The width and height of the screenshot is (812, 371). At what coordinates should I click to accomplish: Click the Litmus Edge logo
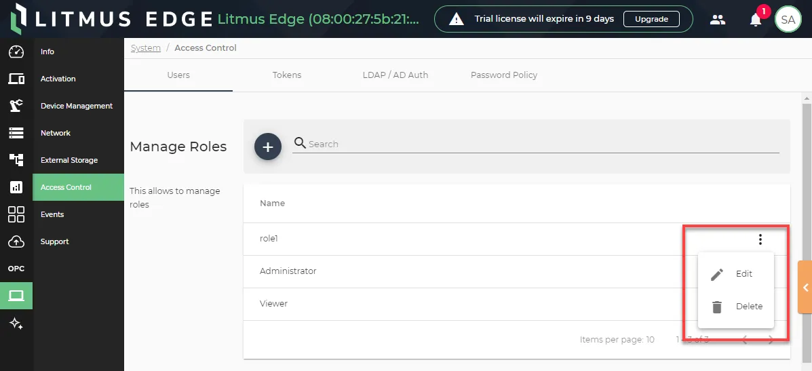coord(111,19)
